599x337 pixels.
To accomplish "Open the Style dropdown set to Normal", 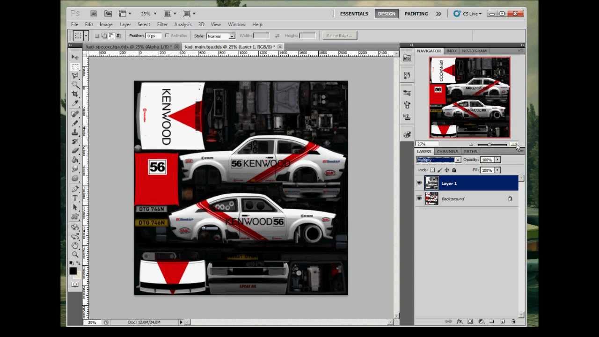I will pos(220,36).
